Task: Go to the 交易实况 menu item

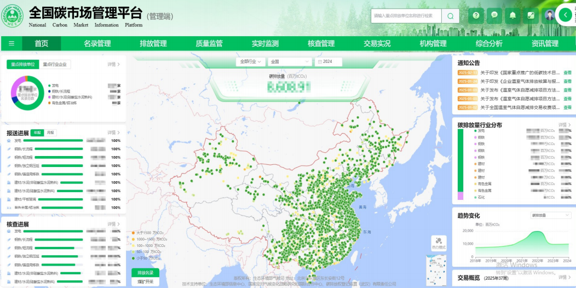Action: [377, 44]
